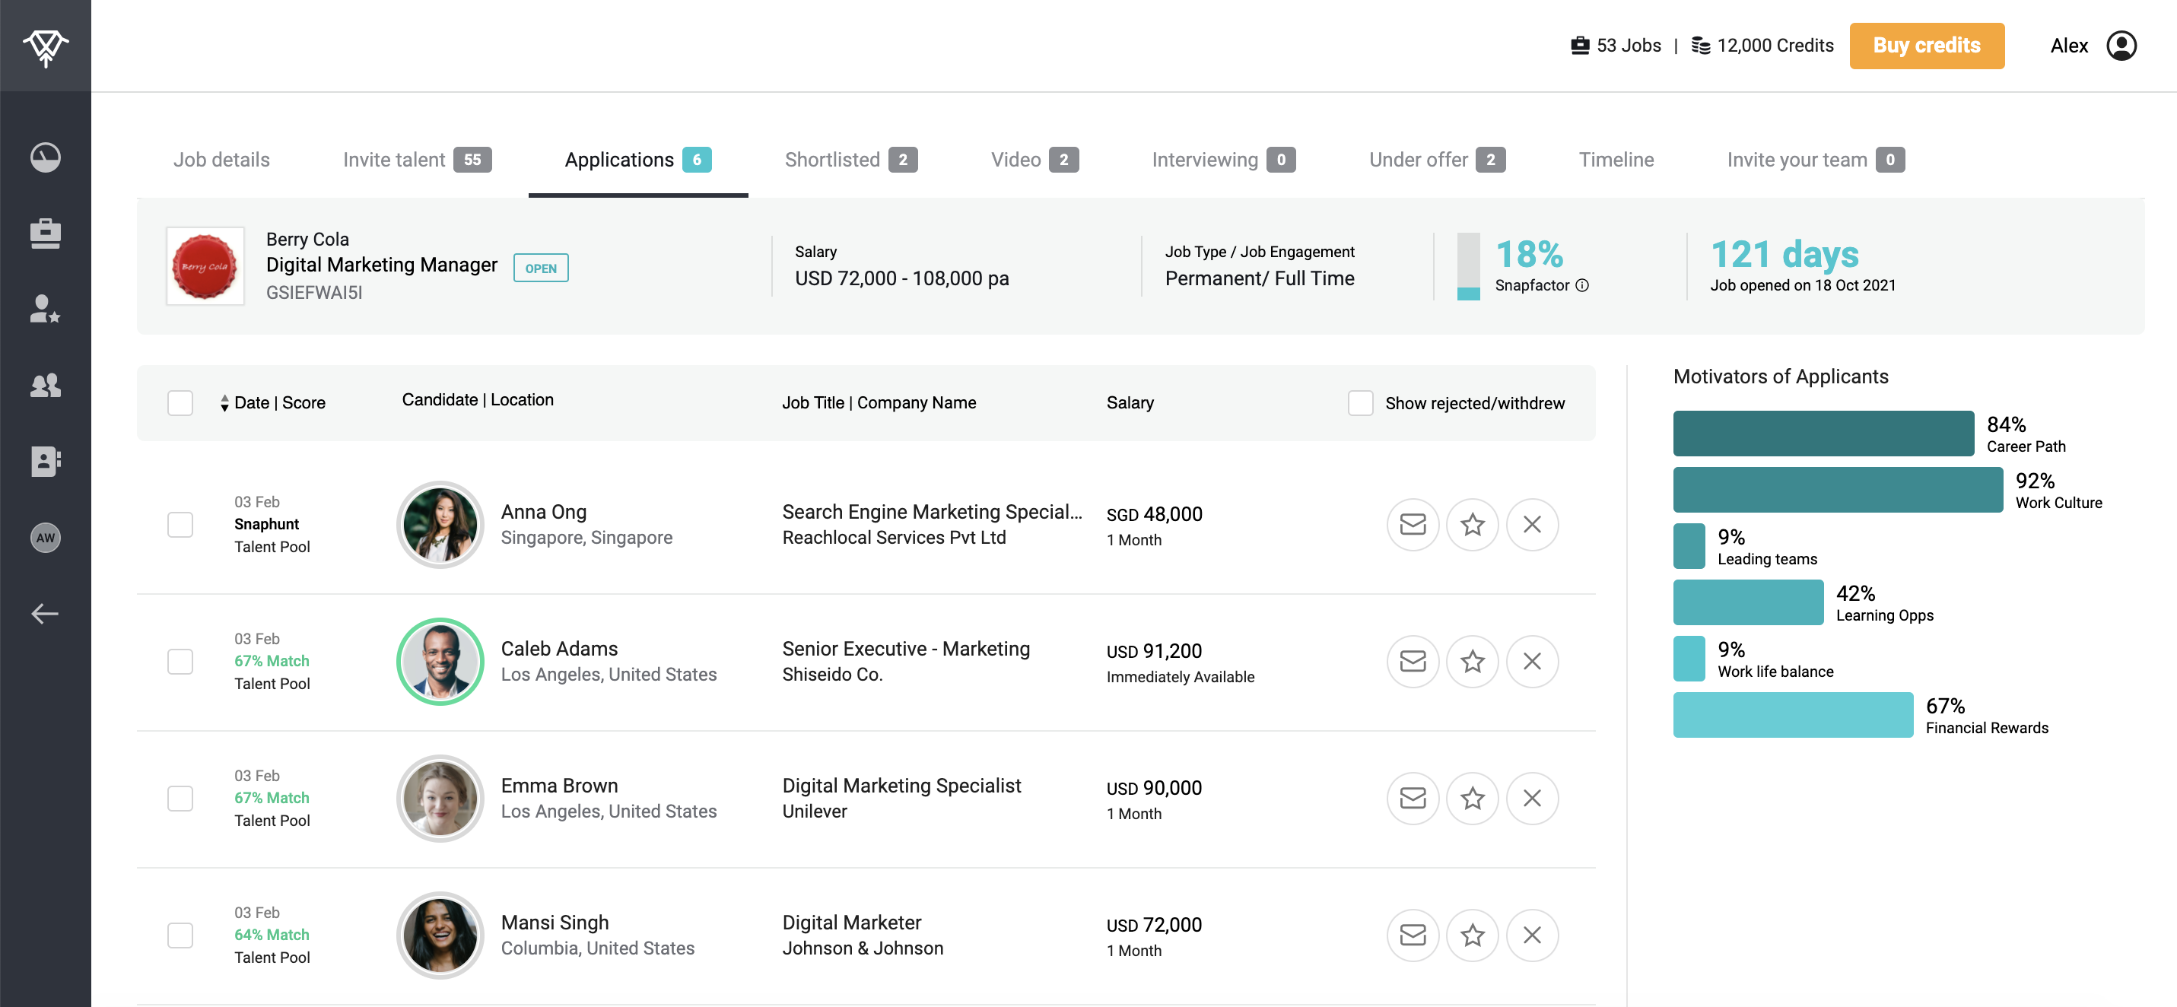Image resolution: width=2177 pixels, height=1007 pixels.
Task: Message Anna Ong via the envelope icon
Action: tap(1413, 525)
